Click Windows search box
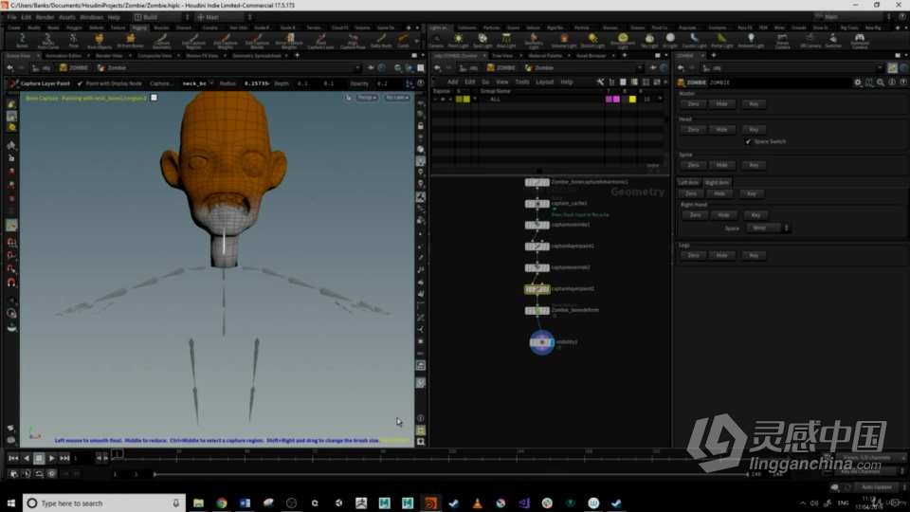 [x=104, y=503]
